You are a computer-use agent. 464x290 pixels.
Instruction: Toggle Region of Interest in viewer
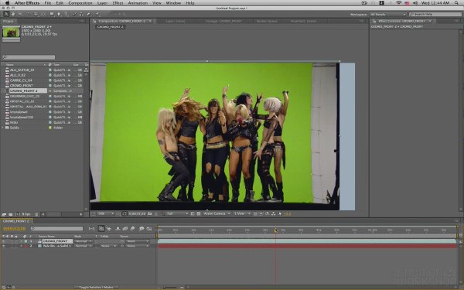point(193,213)
